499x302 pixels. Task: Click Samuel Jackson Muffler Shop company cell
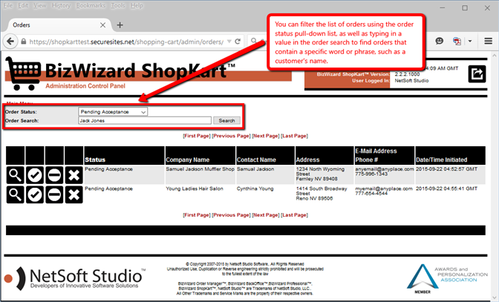click(x=200, y=169)
